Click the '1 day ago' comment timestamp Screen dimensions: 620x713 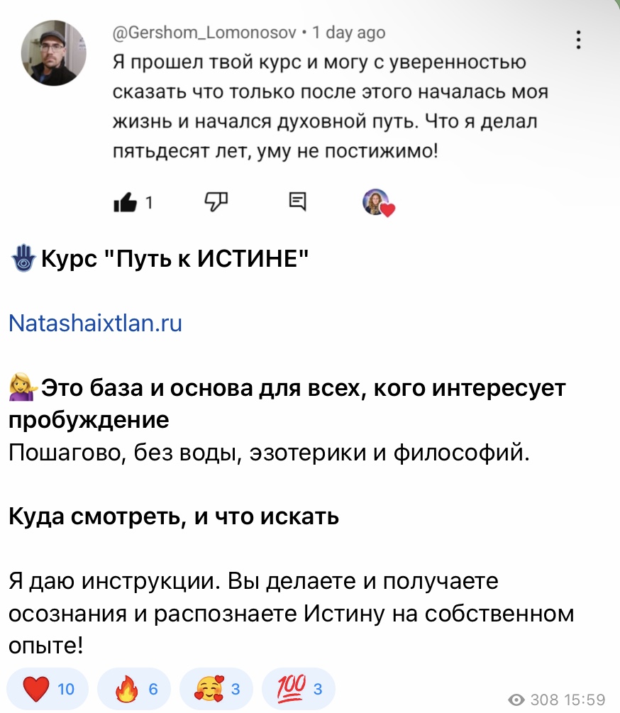click(349, 32)
